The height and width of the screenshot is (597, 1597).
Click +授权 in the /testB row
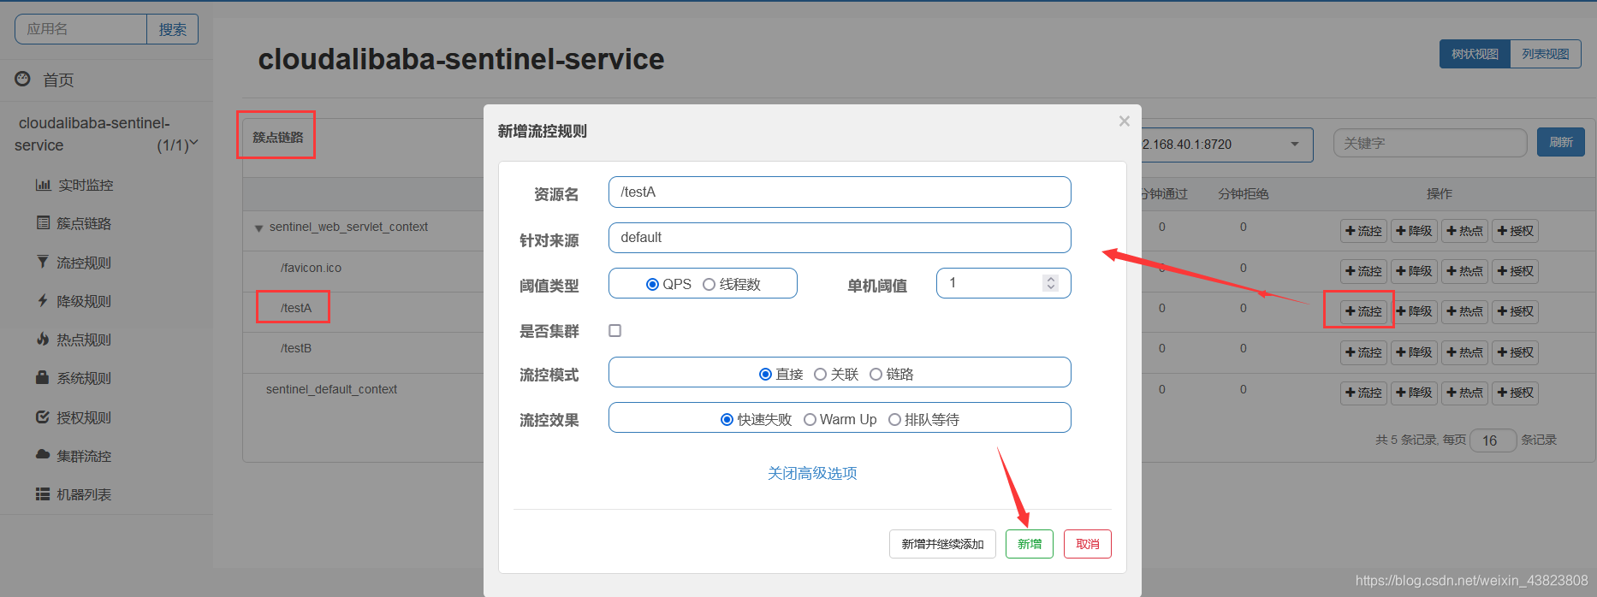1516,352
